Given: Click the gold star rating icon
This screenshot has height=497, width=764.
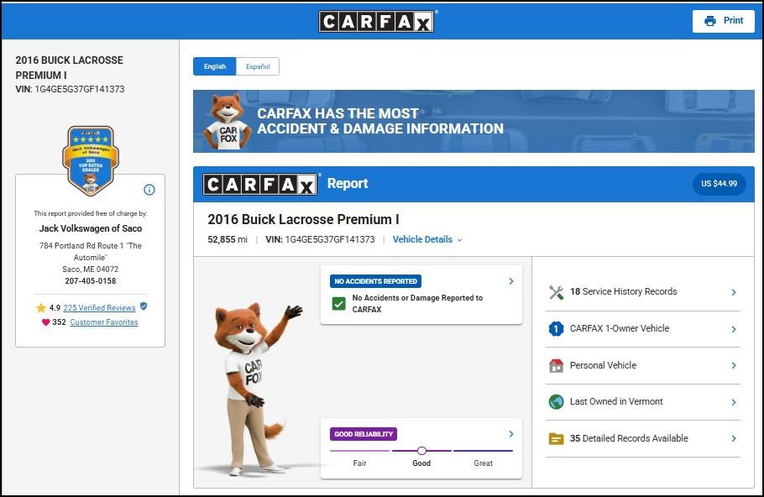Looking at the screenshot, I should point(41,308).
